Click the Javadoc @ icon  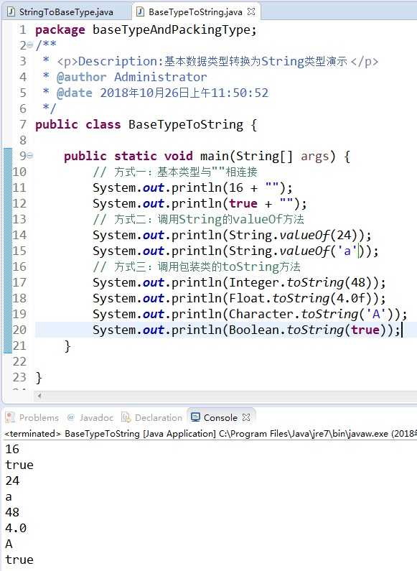click(71, 417)
